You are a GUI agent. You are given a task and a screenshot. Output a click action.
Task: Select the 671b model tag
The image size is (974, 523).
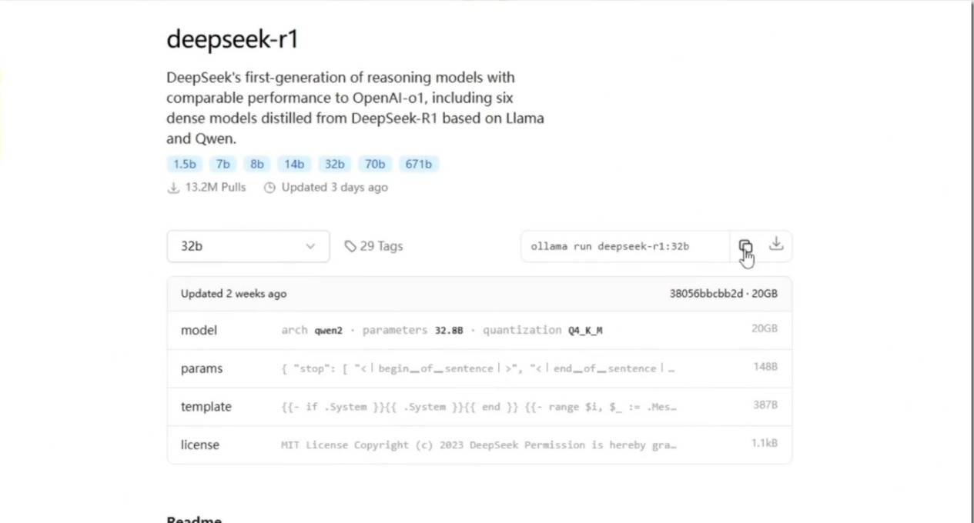(419, 164)
